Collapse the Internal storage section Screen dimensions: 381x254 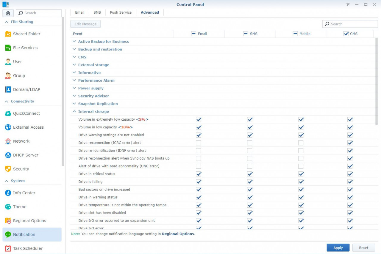(x=74, y=111)
